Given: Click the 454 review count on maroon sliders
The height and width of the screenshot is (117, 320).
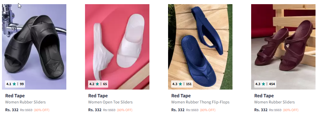Looking at the screenshot, I should click(x=272, y=84).
